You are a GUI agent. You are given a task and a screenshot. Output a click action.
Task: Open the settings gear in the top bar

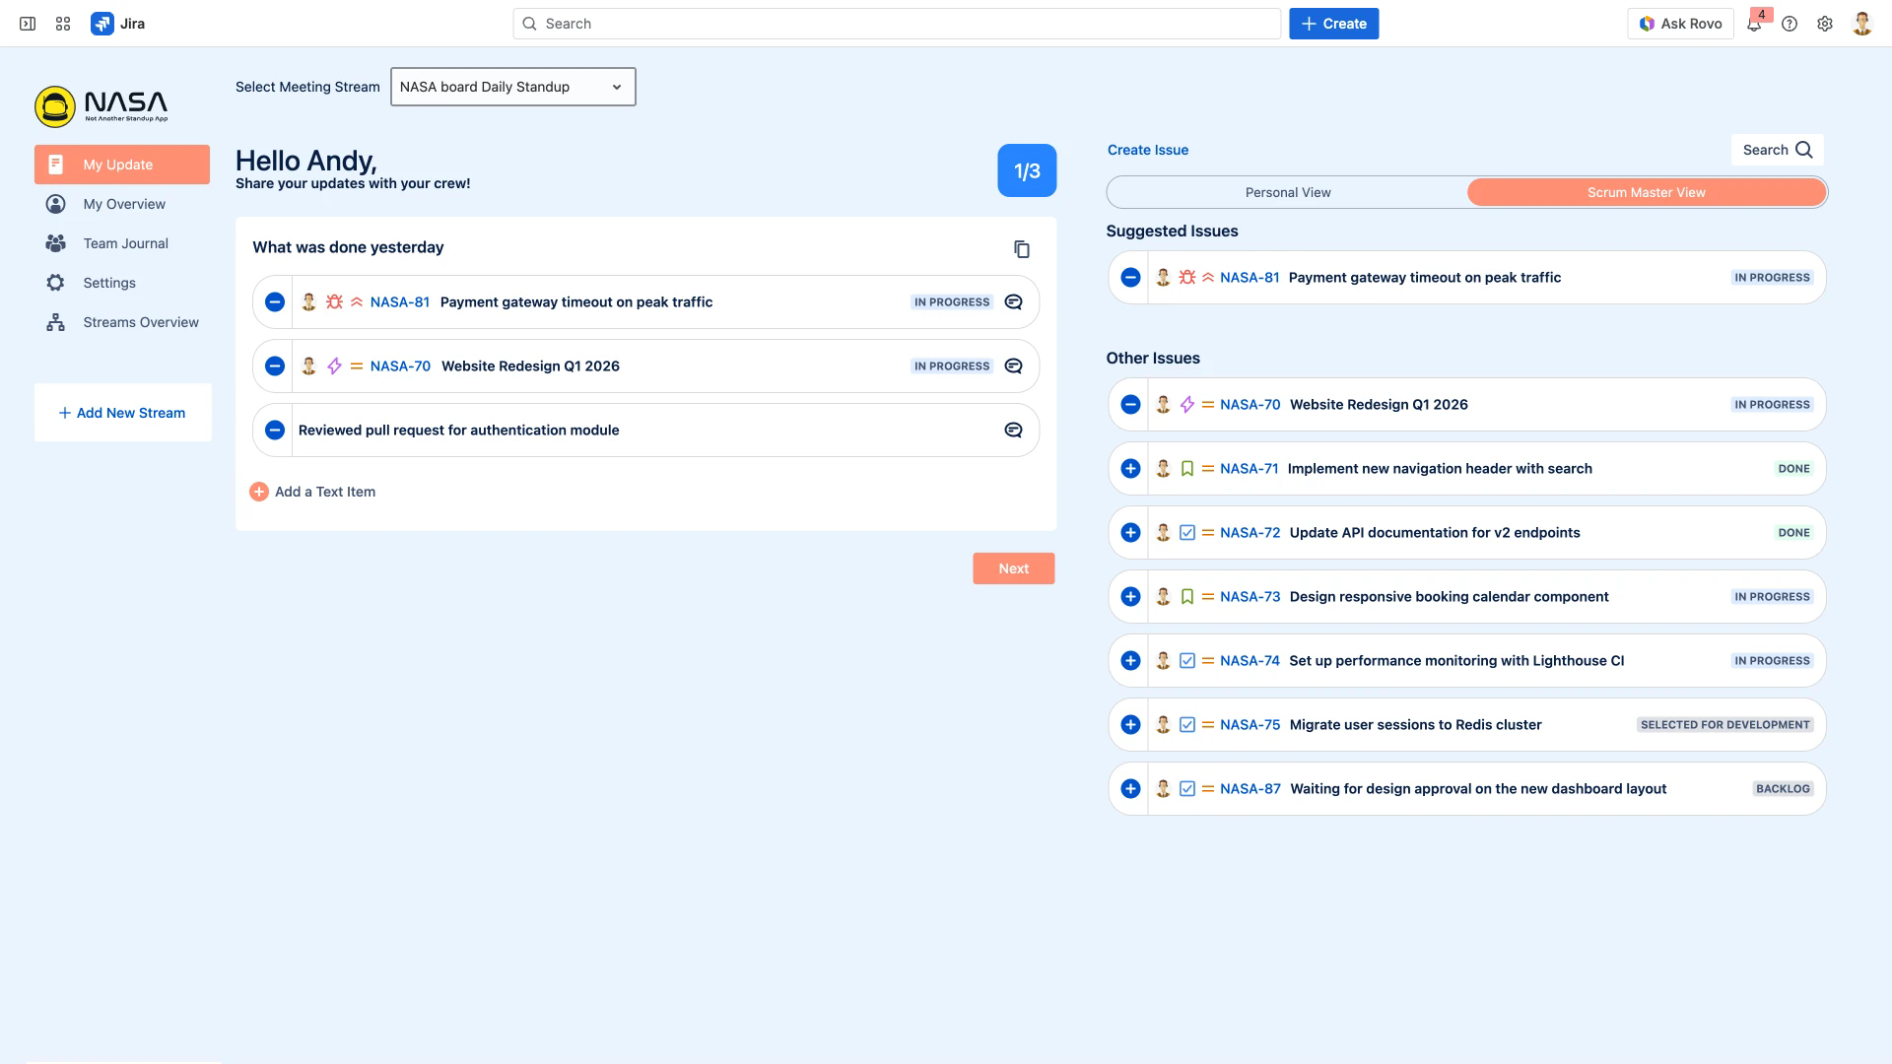click(1826, 23)
